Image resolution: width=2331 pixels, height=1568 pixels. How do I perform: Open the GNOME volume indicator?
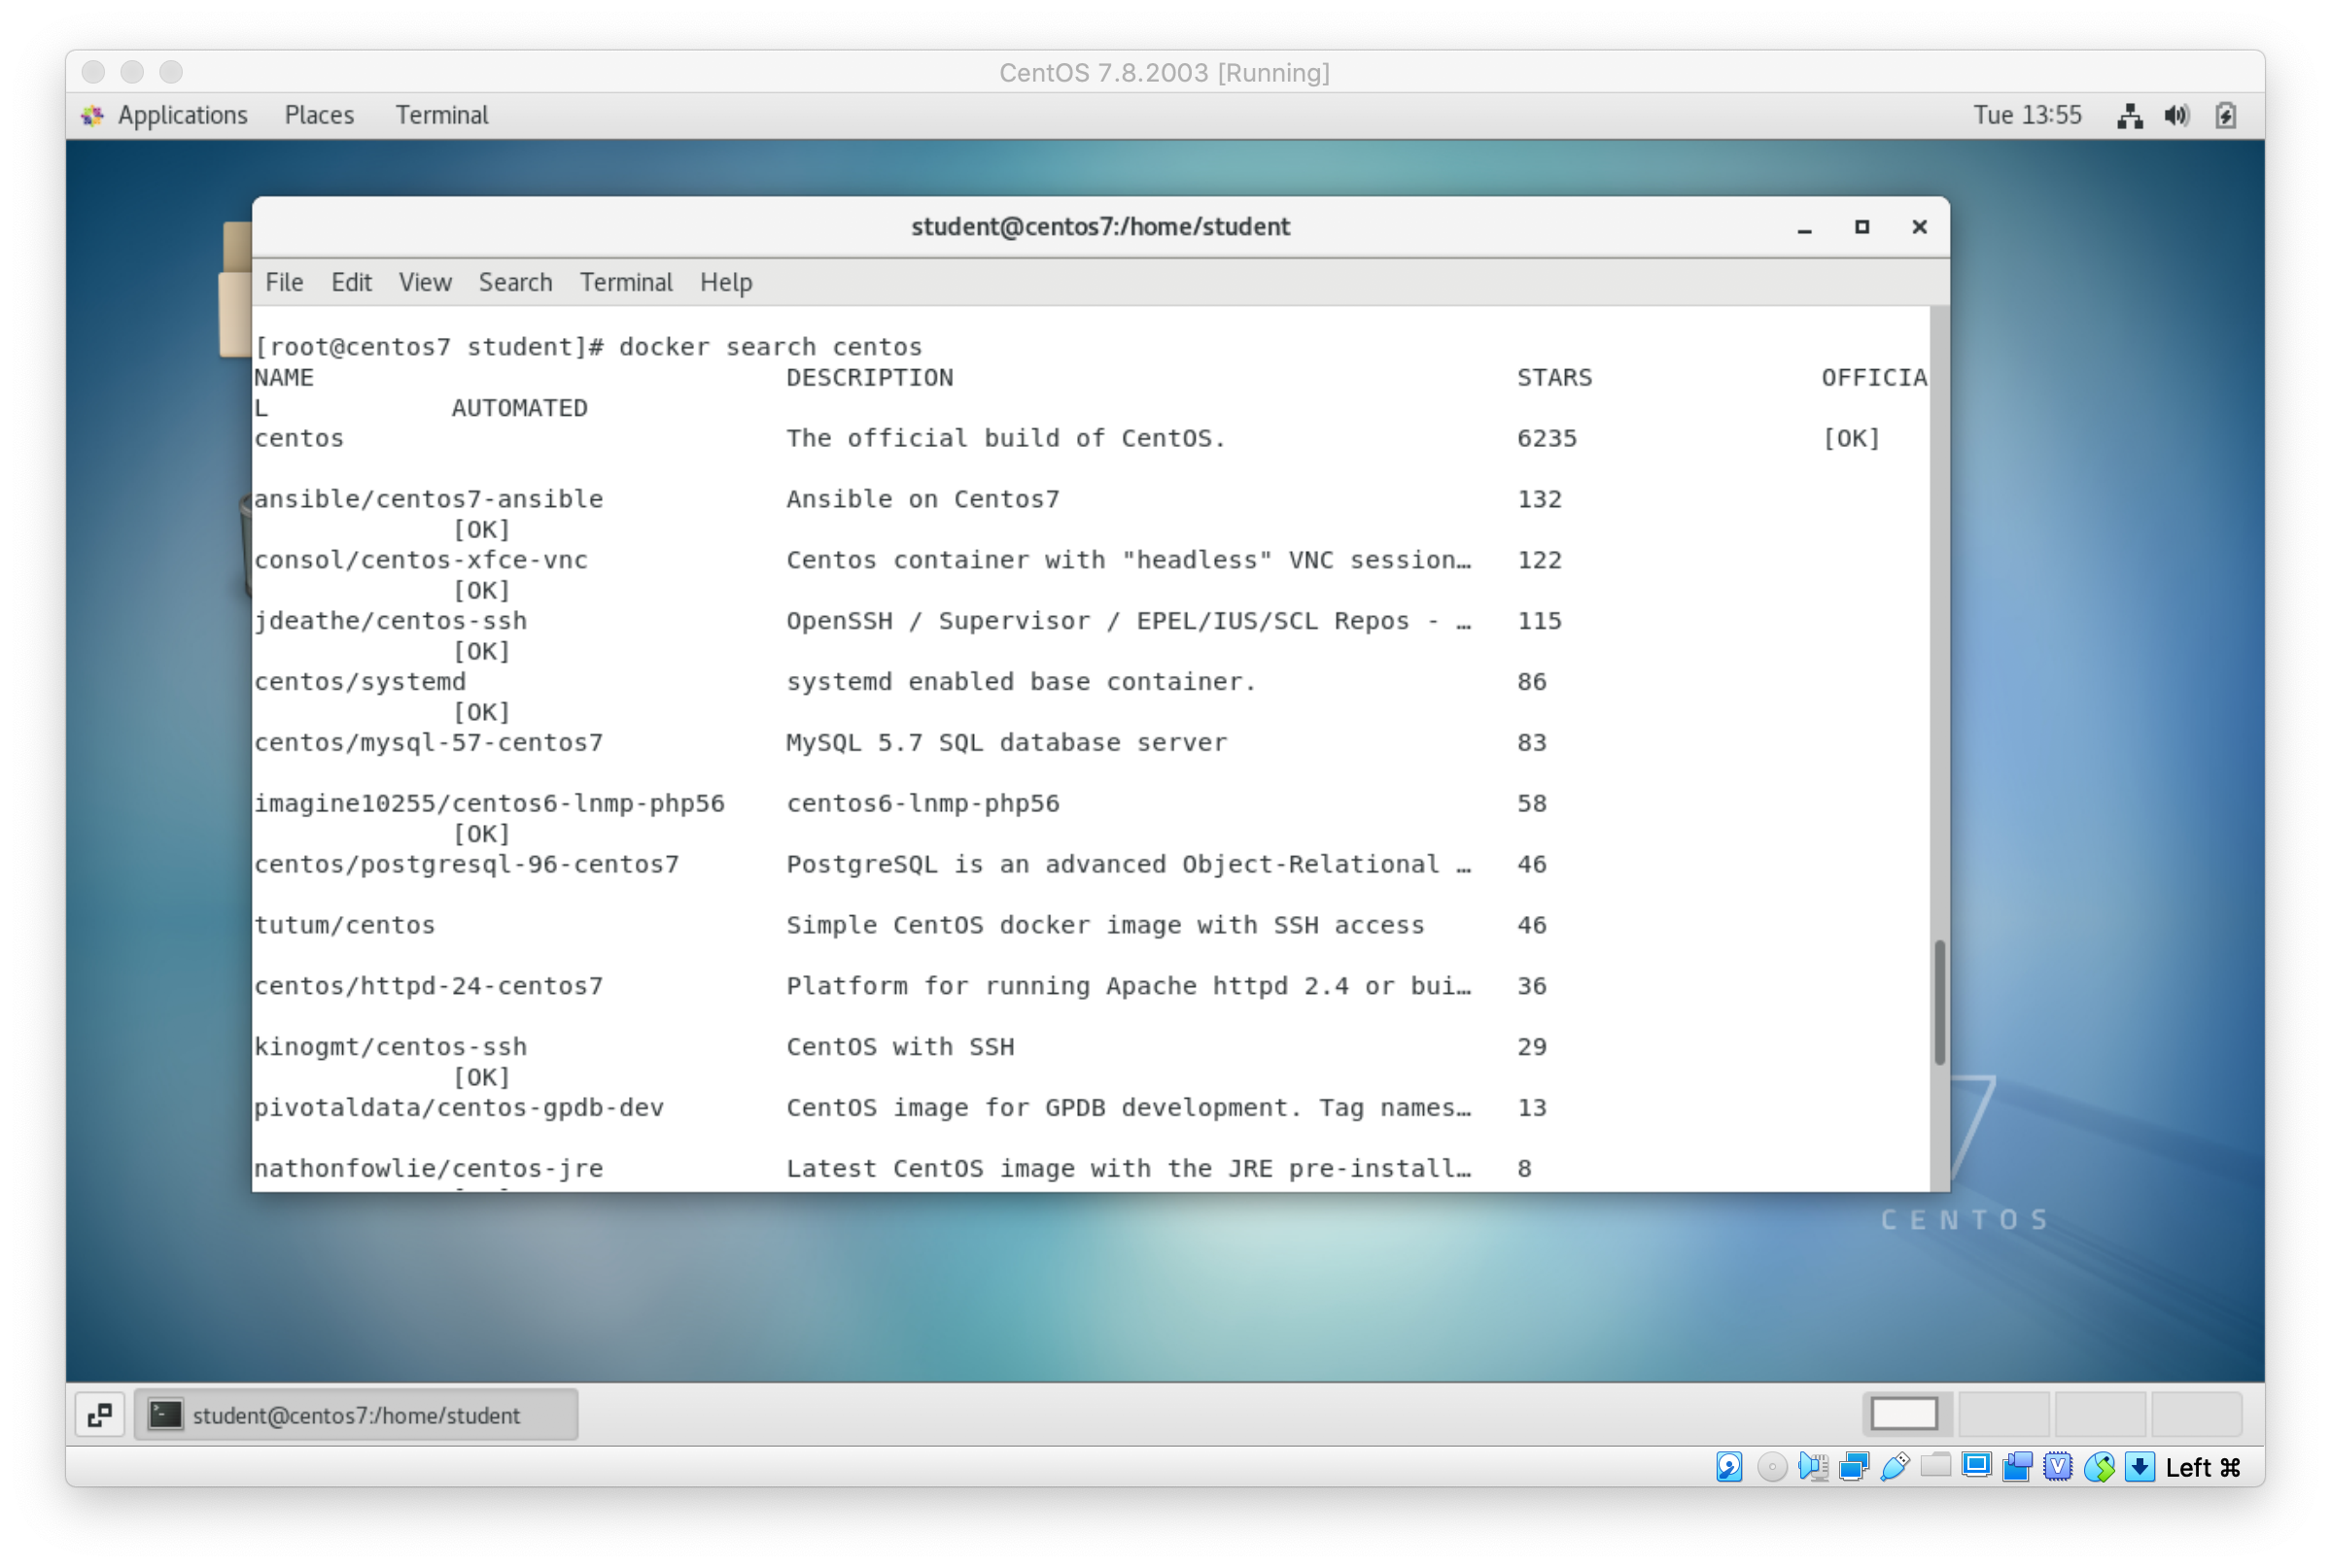pos(2177,116)
